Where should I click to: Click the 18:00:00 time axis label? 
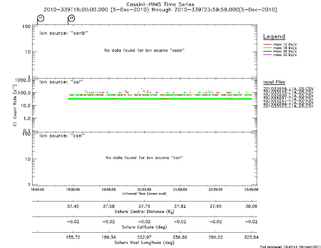(x=37, y=190)
